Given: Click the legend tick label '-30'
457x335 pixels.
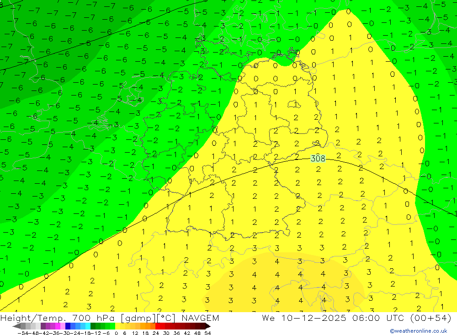Looking at the screenshot, I should 65,333.
